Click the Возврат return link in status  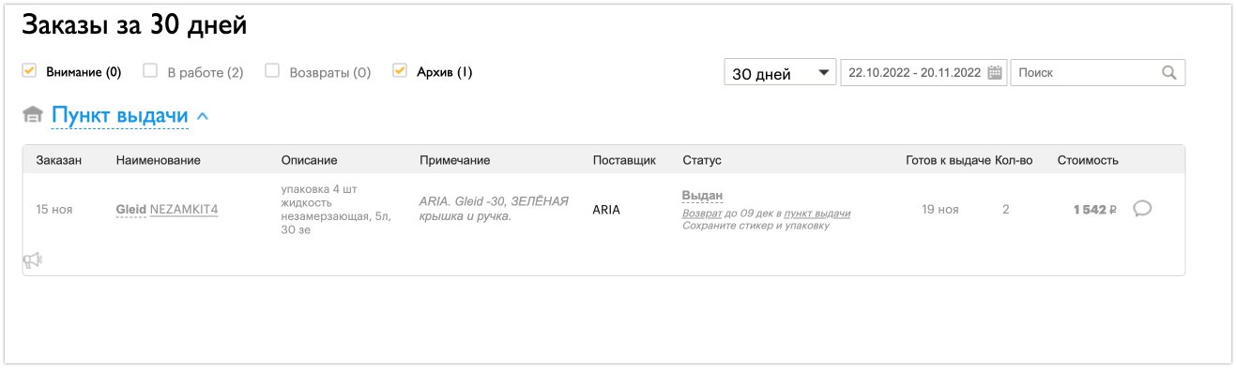(702, 213)
